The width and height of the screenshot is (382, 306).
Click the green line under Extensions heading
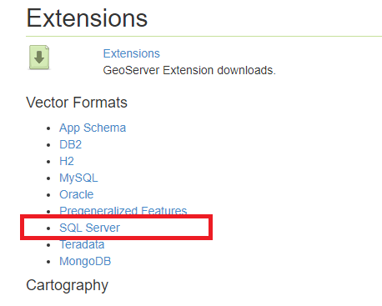pyautogui.click(x=204, y=36)
